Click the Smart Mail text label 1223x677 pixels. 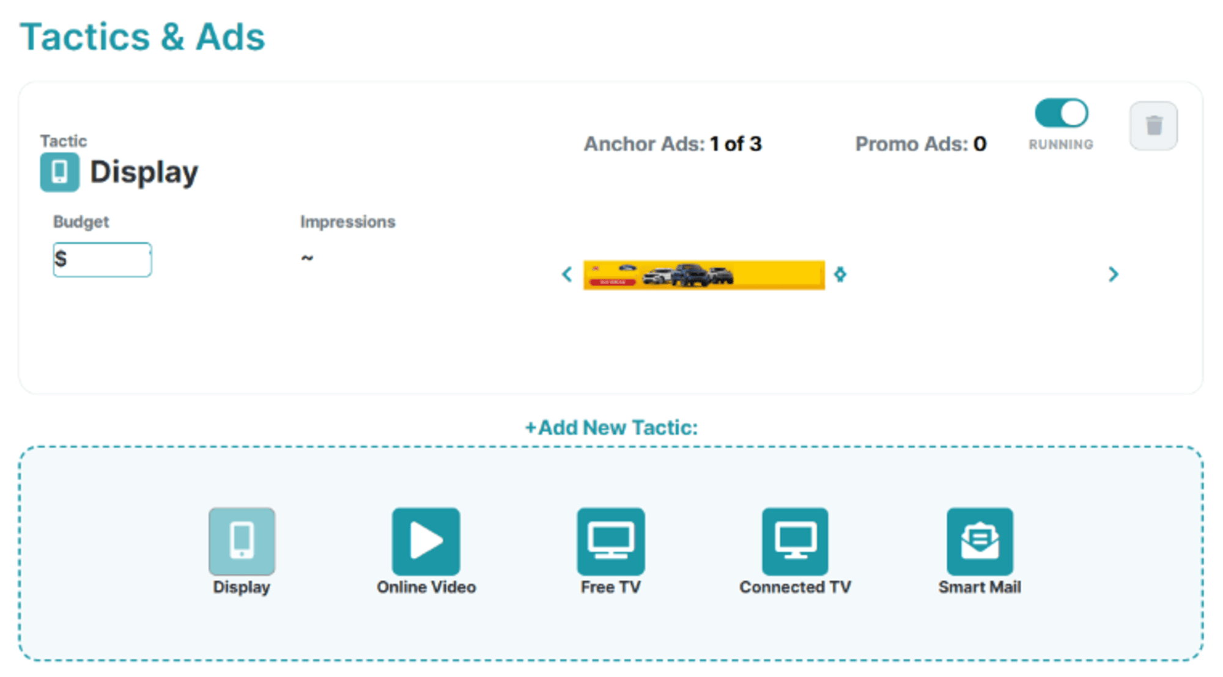pyautogui.click(x=979, y=587)
